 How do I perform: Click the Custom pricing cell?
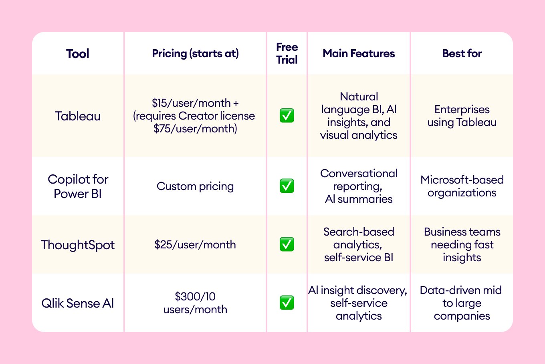[195, 186]
